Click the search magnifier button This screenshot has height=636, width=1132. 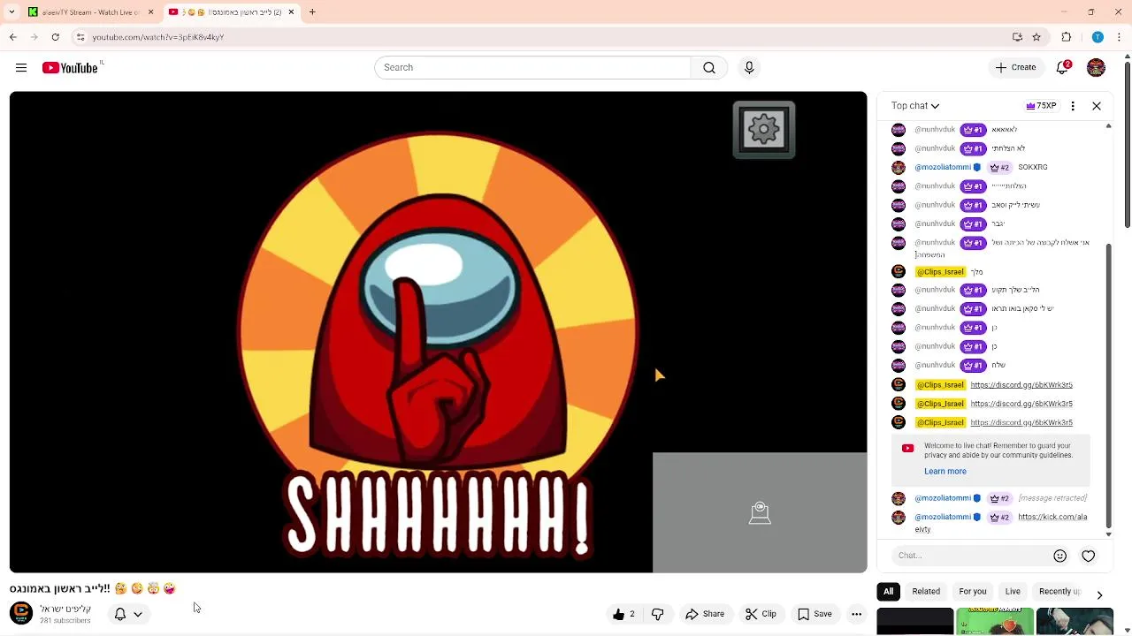click(x=709, y=68)
